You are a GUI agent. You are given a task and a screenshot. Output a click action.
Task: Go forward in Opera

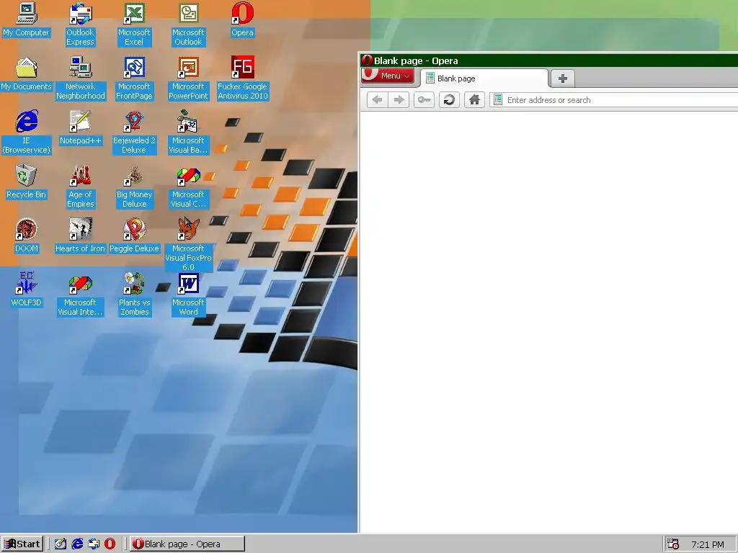[x=399, y=99]
